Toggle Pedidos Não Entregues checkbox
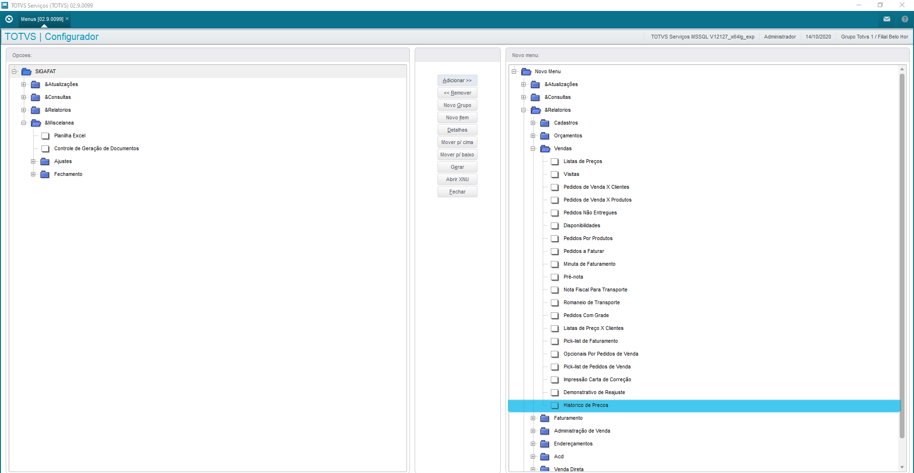The image size is (914, 473). coord(555,213)
